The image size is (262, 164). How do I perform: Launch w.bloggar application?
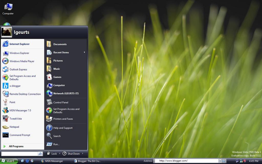tap(23, 86)
